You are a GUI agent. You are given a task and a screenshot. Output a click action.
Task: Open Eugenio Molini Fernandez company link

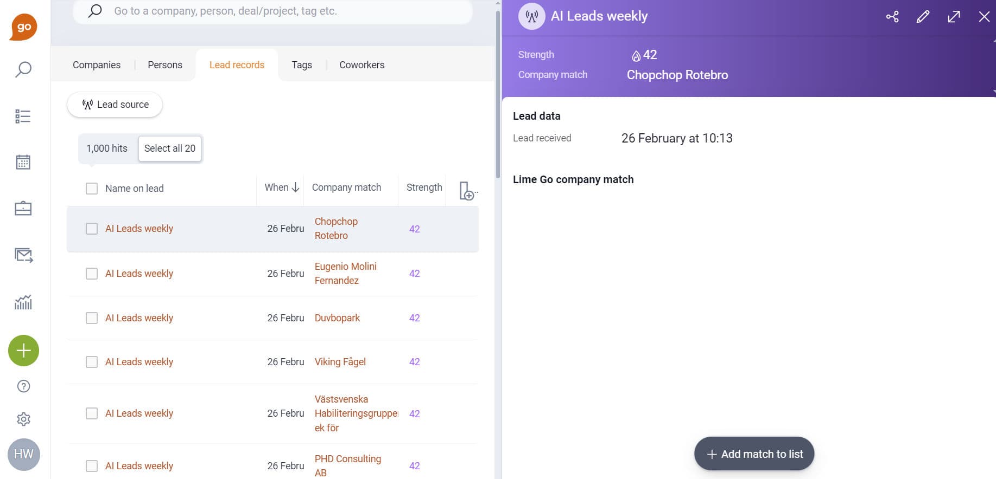point(345,274)
